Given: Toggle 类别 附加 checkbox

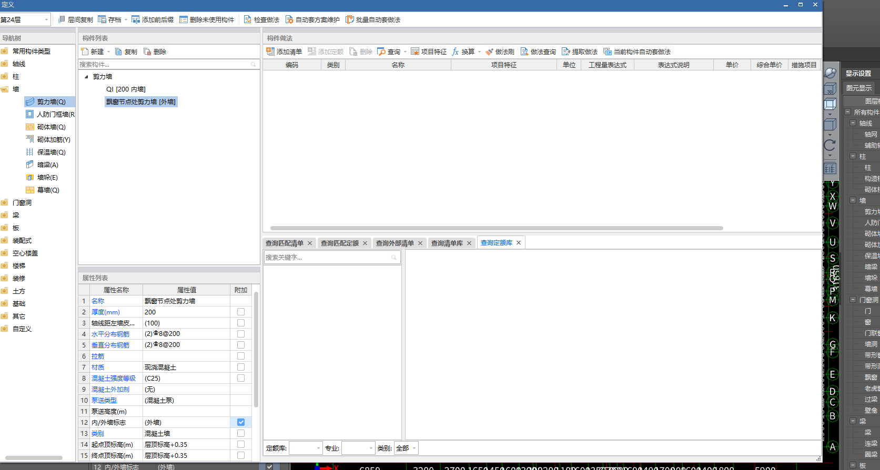Looking at the screenshot, I should [x=241, y=433].
